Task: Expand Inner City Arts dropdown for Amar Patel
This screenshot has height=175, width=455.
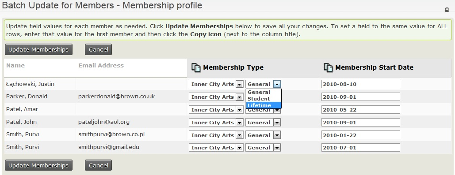Action: 216,110
